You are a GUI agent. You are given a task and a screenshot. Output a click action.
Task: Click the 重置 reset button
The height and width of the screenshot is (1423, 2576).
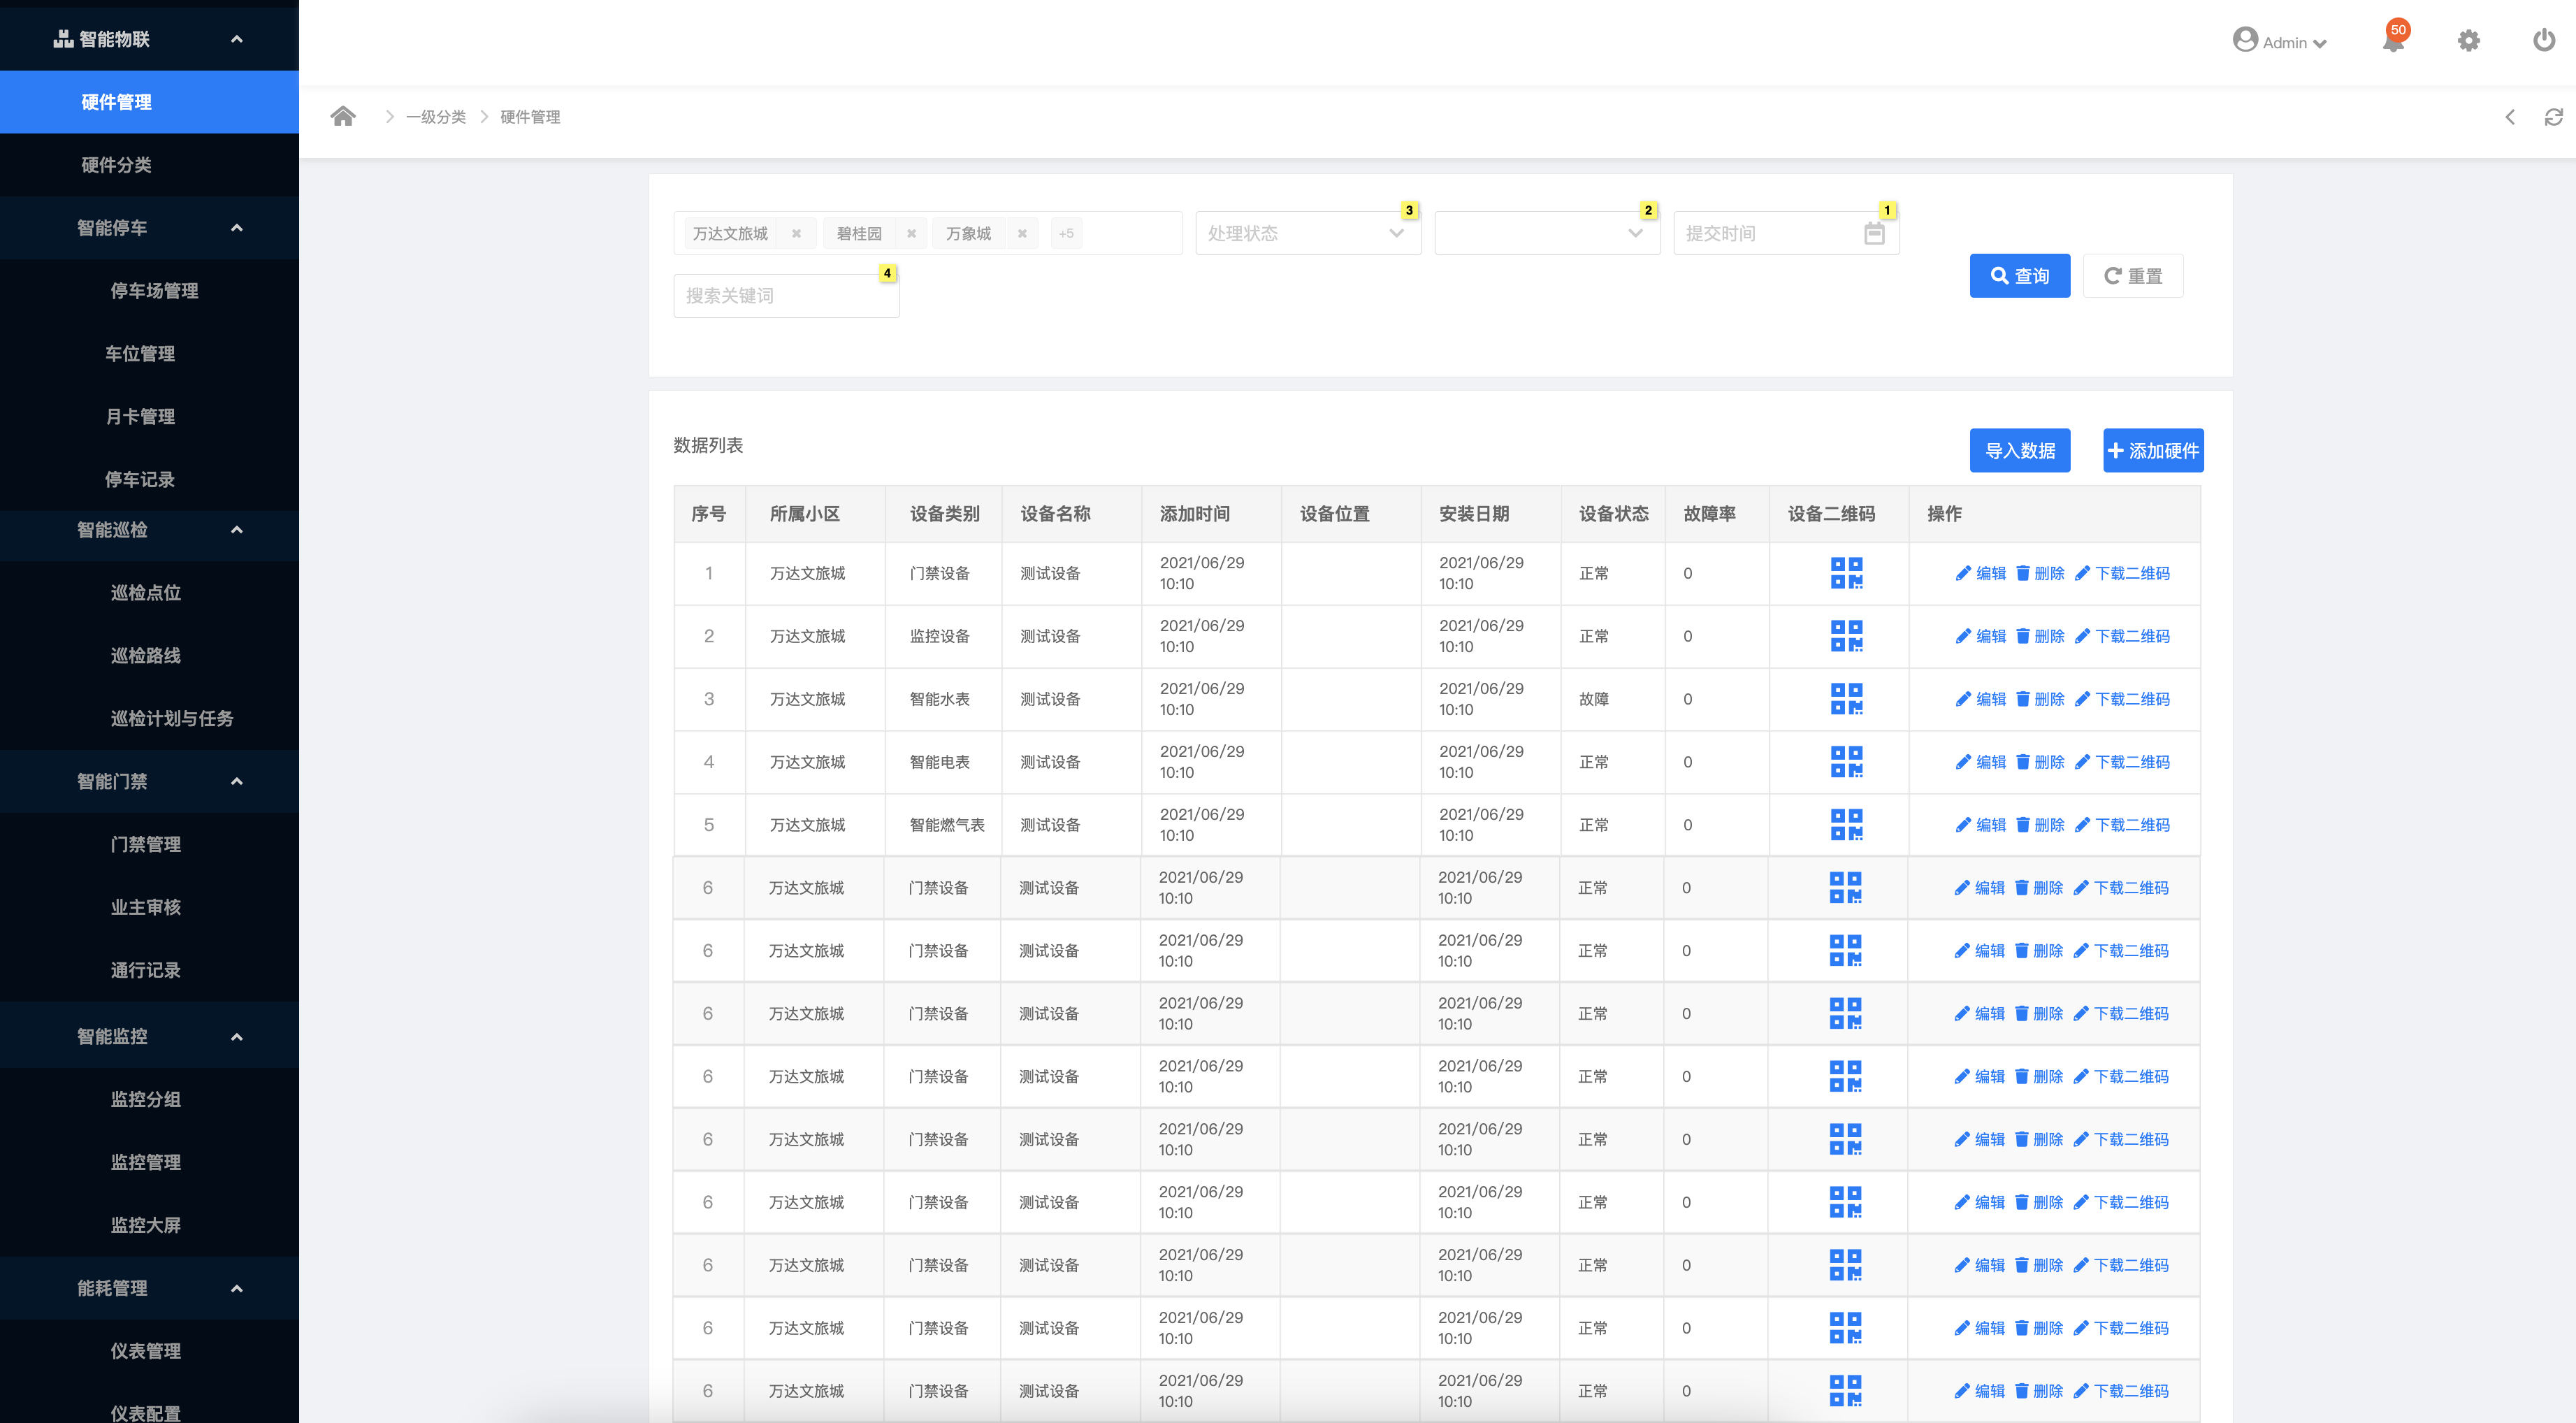click(2133, 276)
